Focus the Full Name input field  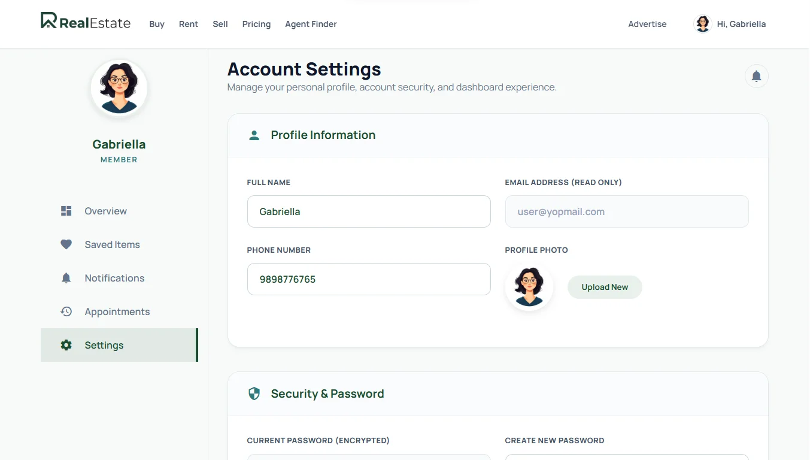pos(369,211)
